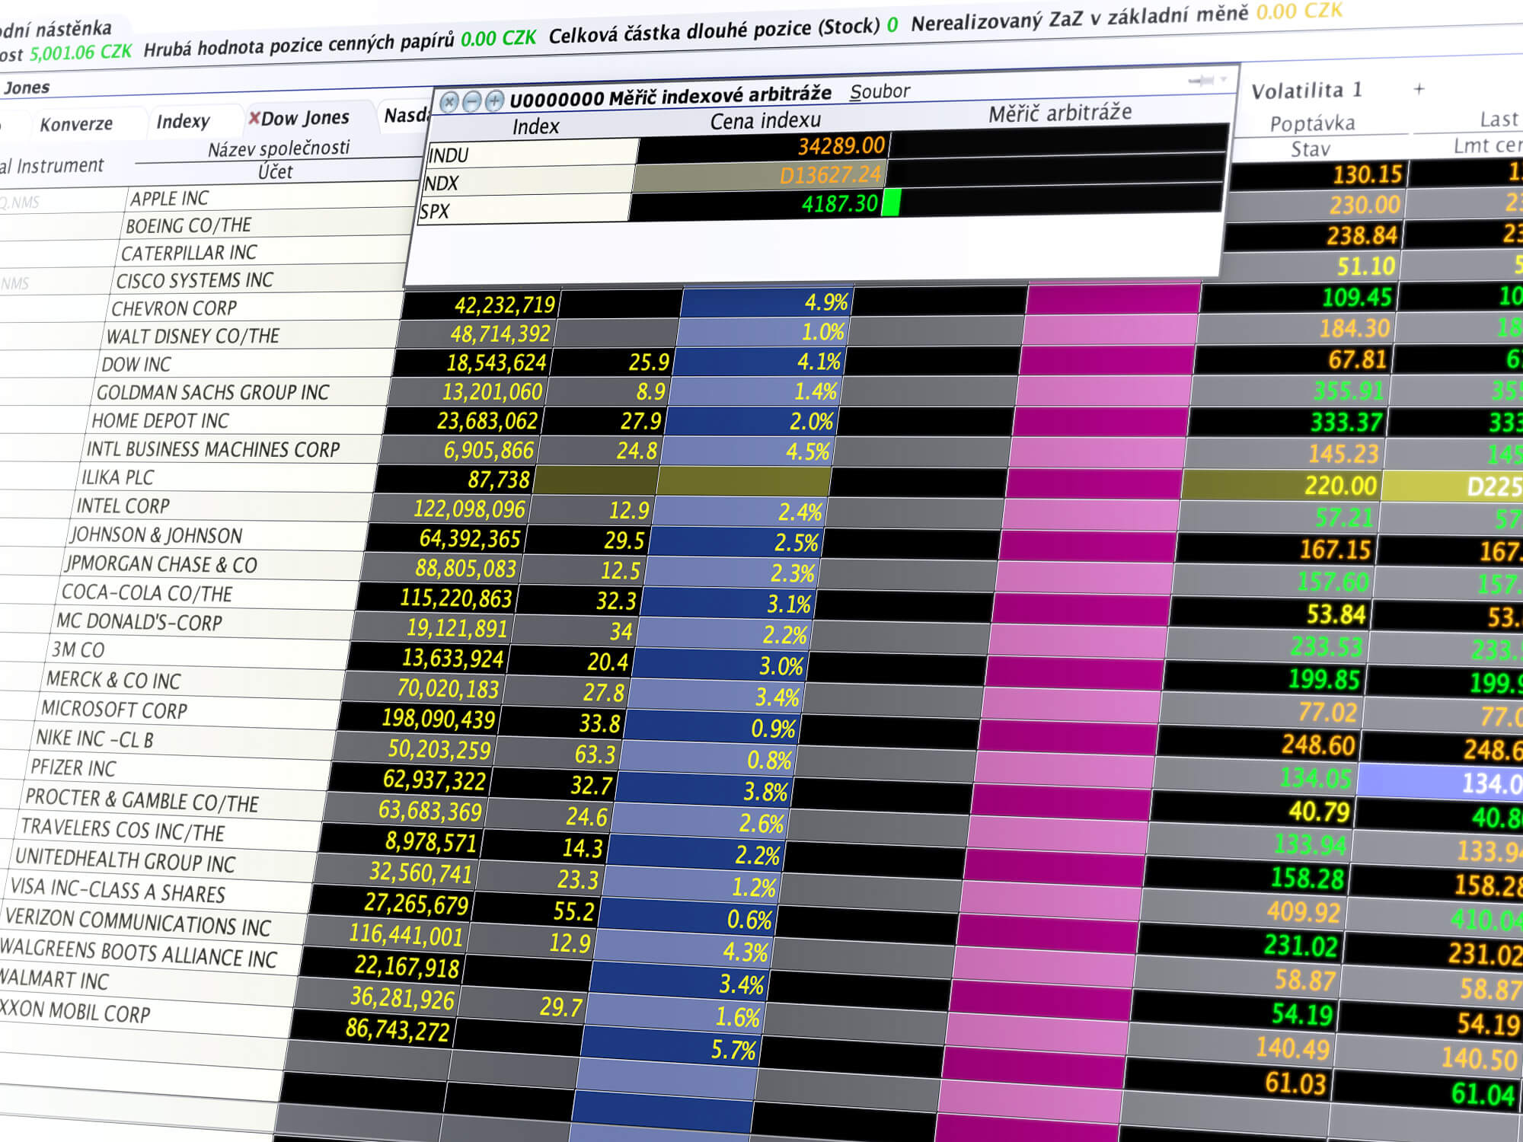1523x1142 pixels.
Task: Click the Měřič arbitráže column header
Action: point(1060,113)
